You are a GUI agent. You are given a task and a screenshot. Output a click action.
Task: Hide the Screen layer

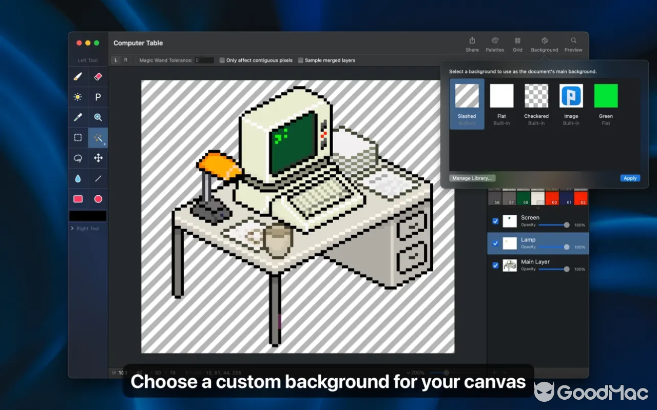[x=495, y=221]
